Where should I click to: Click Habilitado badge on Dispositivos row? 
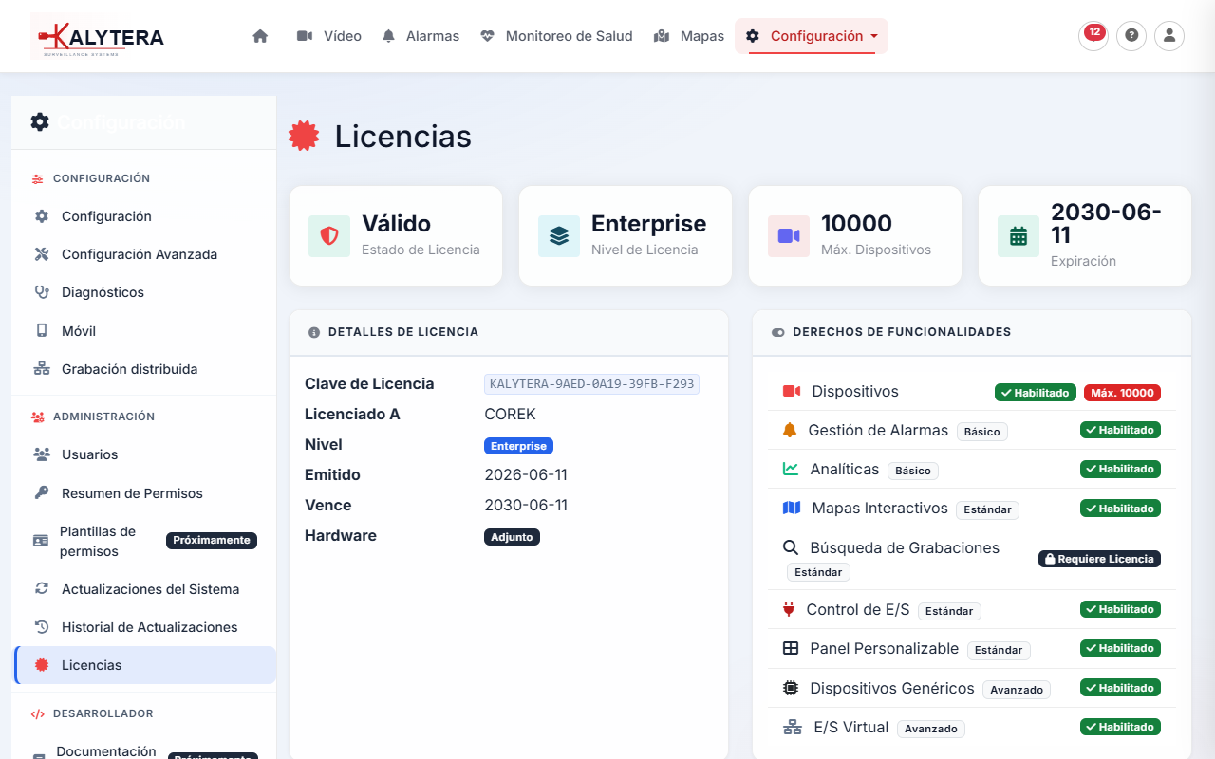(x=1036, y=393)
